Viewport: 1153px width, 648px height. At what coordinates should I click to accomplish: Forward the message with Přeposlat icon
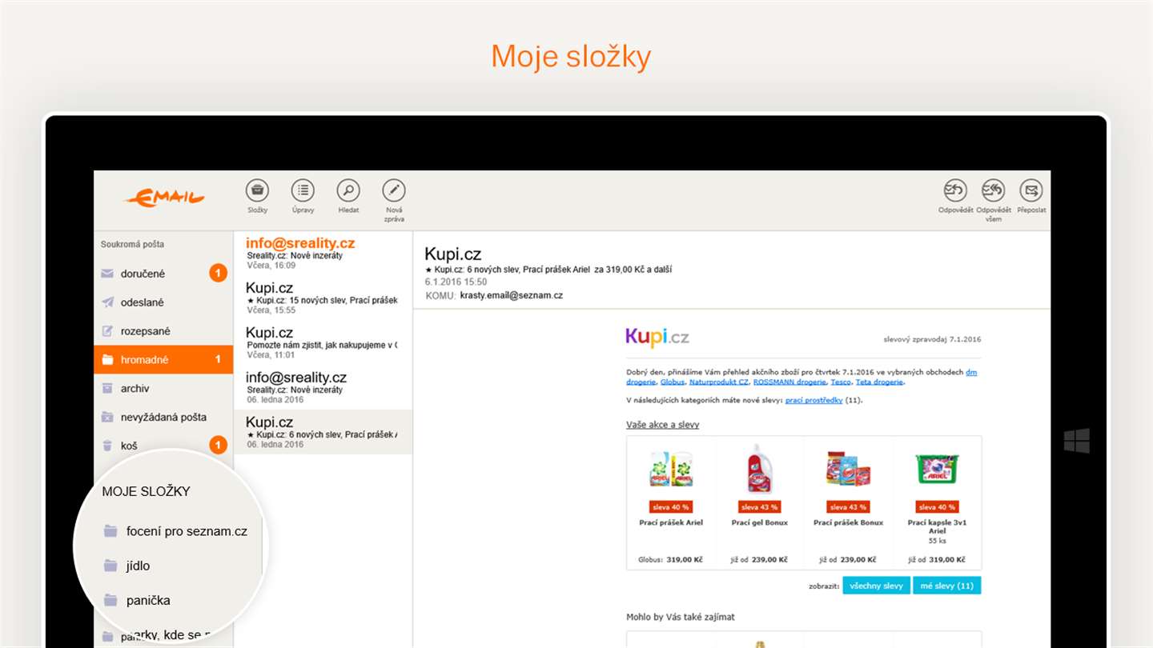click(1031, 190)
